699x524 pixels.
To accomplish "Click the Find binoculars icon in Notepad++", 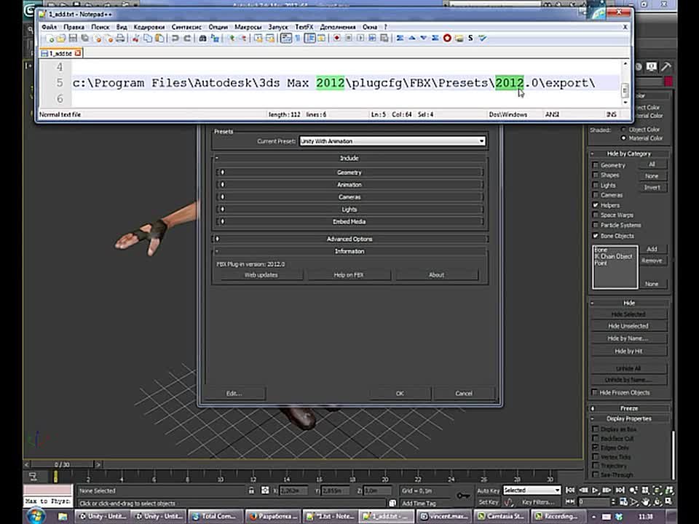I will tap(203, 39).
